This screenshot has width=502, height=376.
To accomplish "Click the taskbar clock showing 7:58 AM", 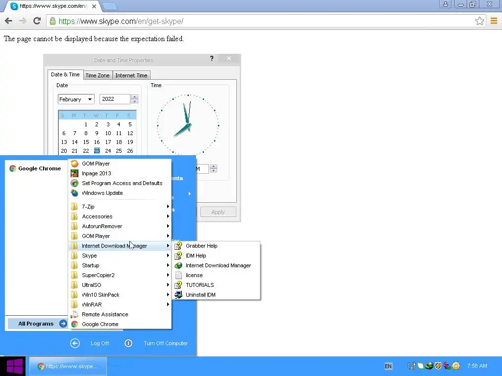I will coord(477,366).
